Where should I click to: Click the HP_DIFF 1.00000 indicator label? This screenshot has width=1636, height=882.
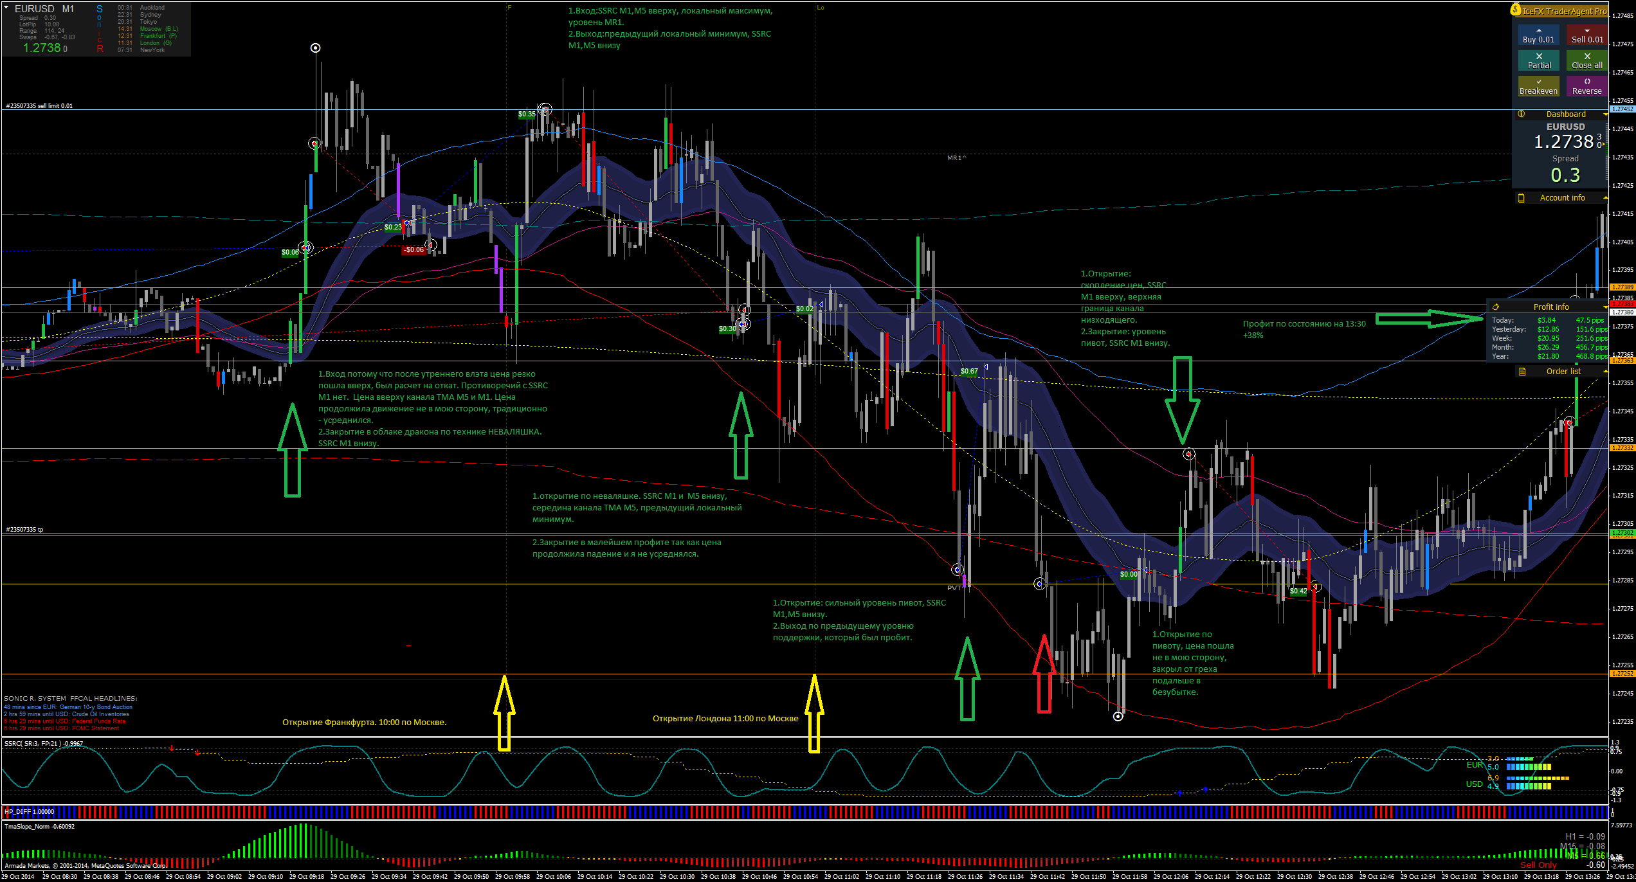click(x=30, y=812)
